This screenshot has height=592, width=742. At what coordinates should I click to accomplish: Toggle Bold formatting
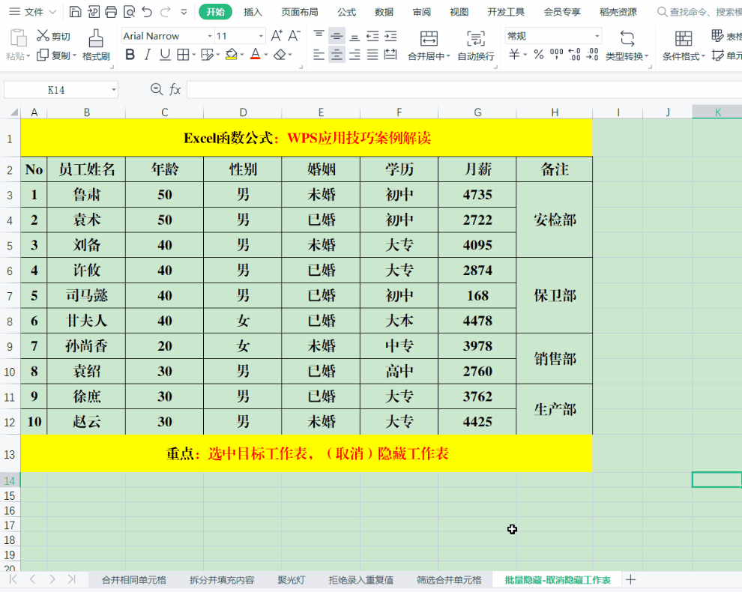click(130, 55)
